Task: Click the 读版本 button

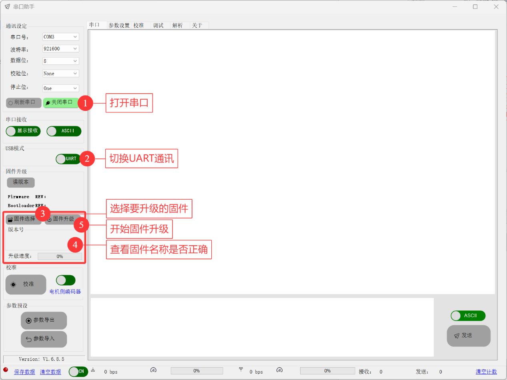Action: pyautogui.click(x=21, y=182)
